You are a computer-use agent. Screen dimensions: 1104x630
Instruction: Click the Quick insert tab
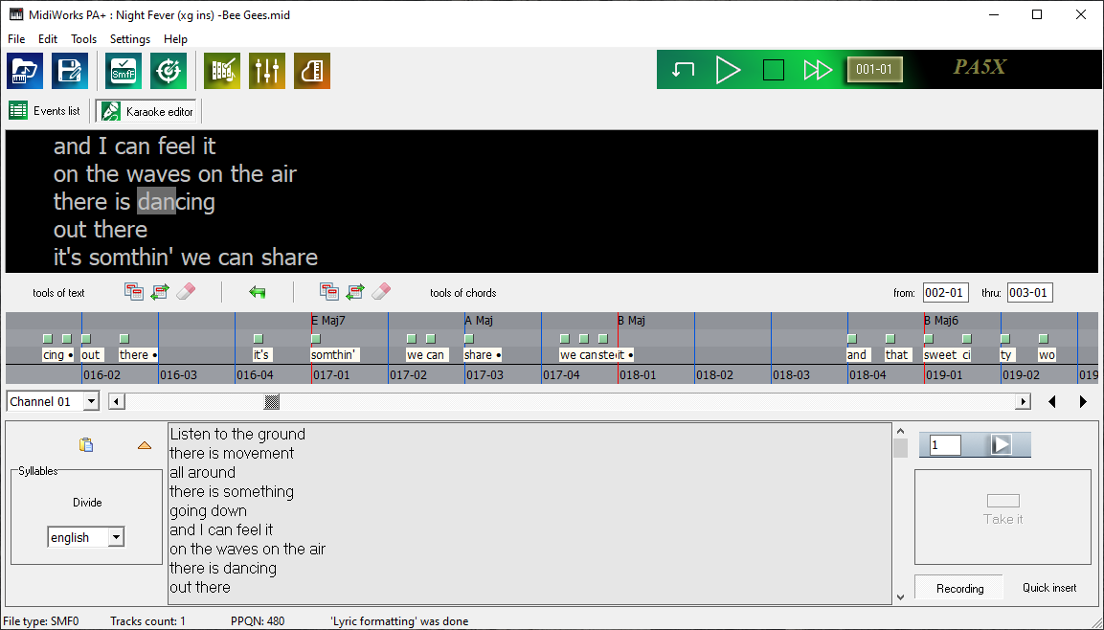pyautogui.click(x=1048, y=588)
